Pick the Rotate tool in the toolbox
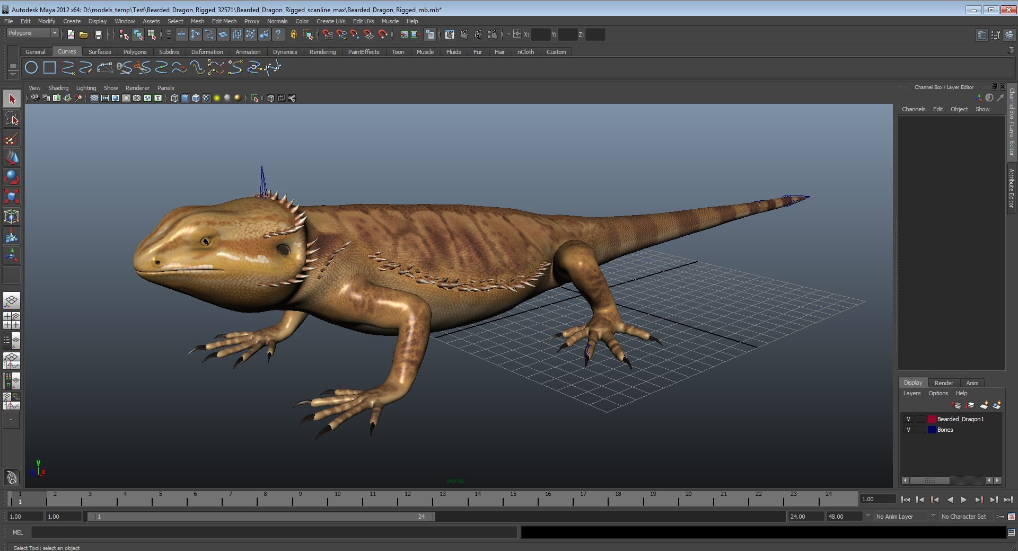 (x=12, y=177)
